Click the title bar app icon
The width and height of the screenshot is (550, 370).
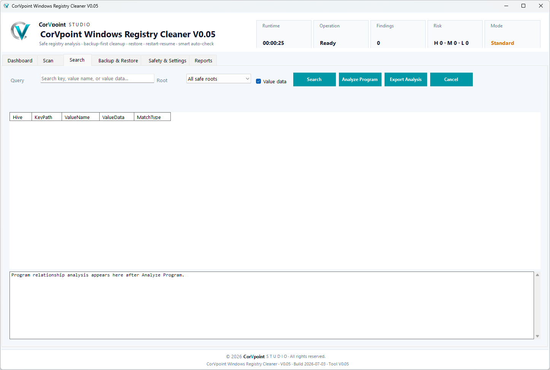(6, 6)
